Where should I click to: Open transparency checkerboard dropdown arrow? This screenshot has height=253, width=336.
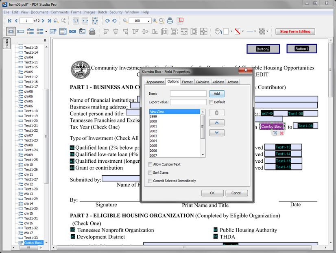pos(267,31)
